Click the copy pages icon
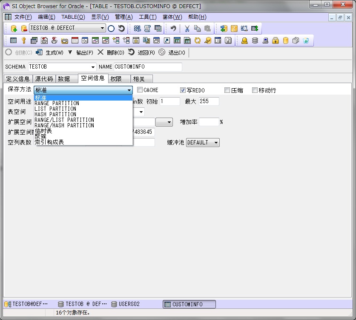The image size is (356, 320). (197, 29)
